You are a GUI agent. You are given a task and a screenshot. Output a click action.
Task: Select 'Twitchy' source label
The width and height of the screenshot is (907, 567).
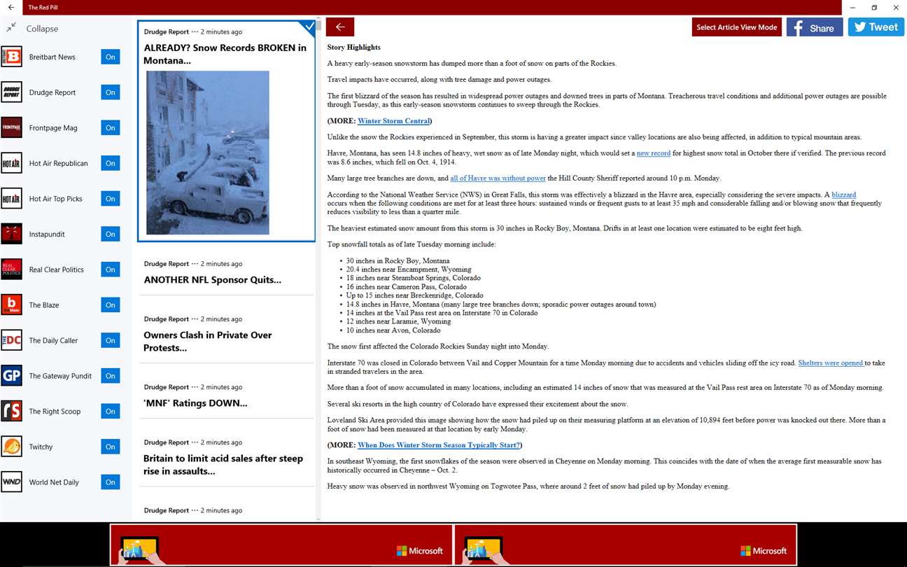point(41,447)
